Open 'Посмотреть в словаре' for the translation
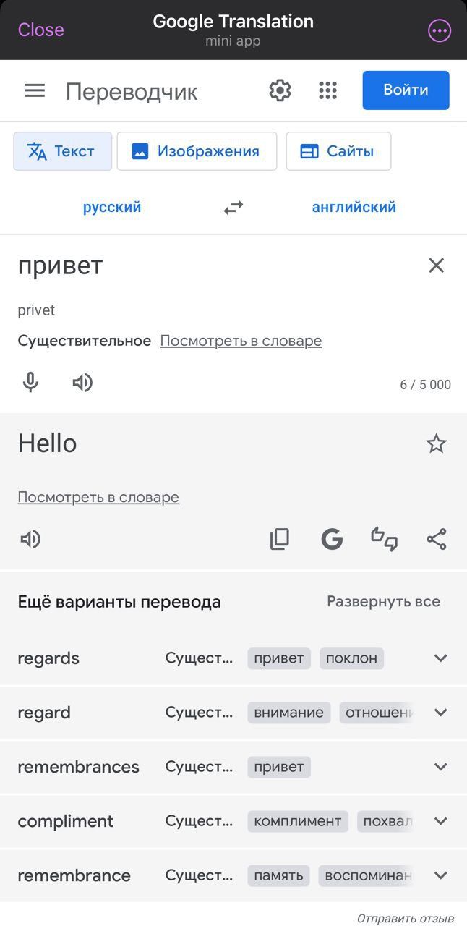The height and width of the screenshot is (926, 467). (x=98, y=497)
